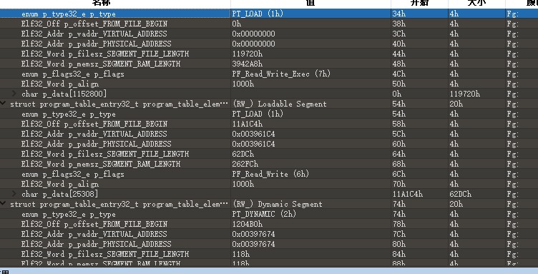This screenshot has width=538, height=274.
Task: Click the p_memsz value 262FCh
Action: (x=245, y=164)
